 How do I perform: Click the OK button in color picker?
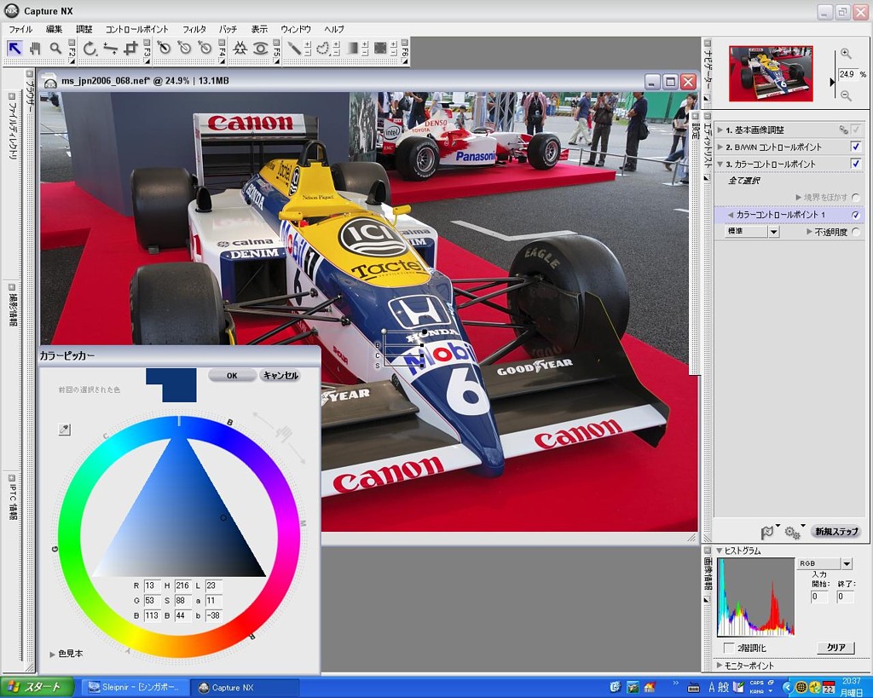pyautogui.click(x=232, y=375)
